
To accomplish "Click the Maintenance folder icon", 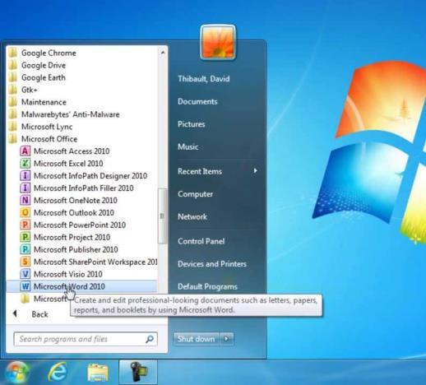I will (12, 102).
